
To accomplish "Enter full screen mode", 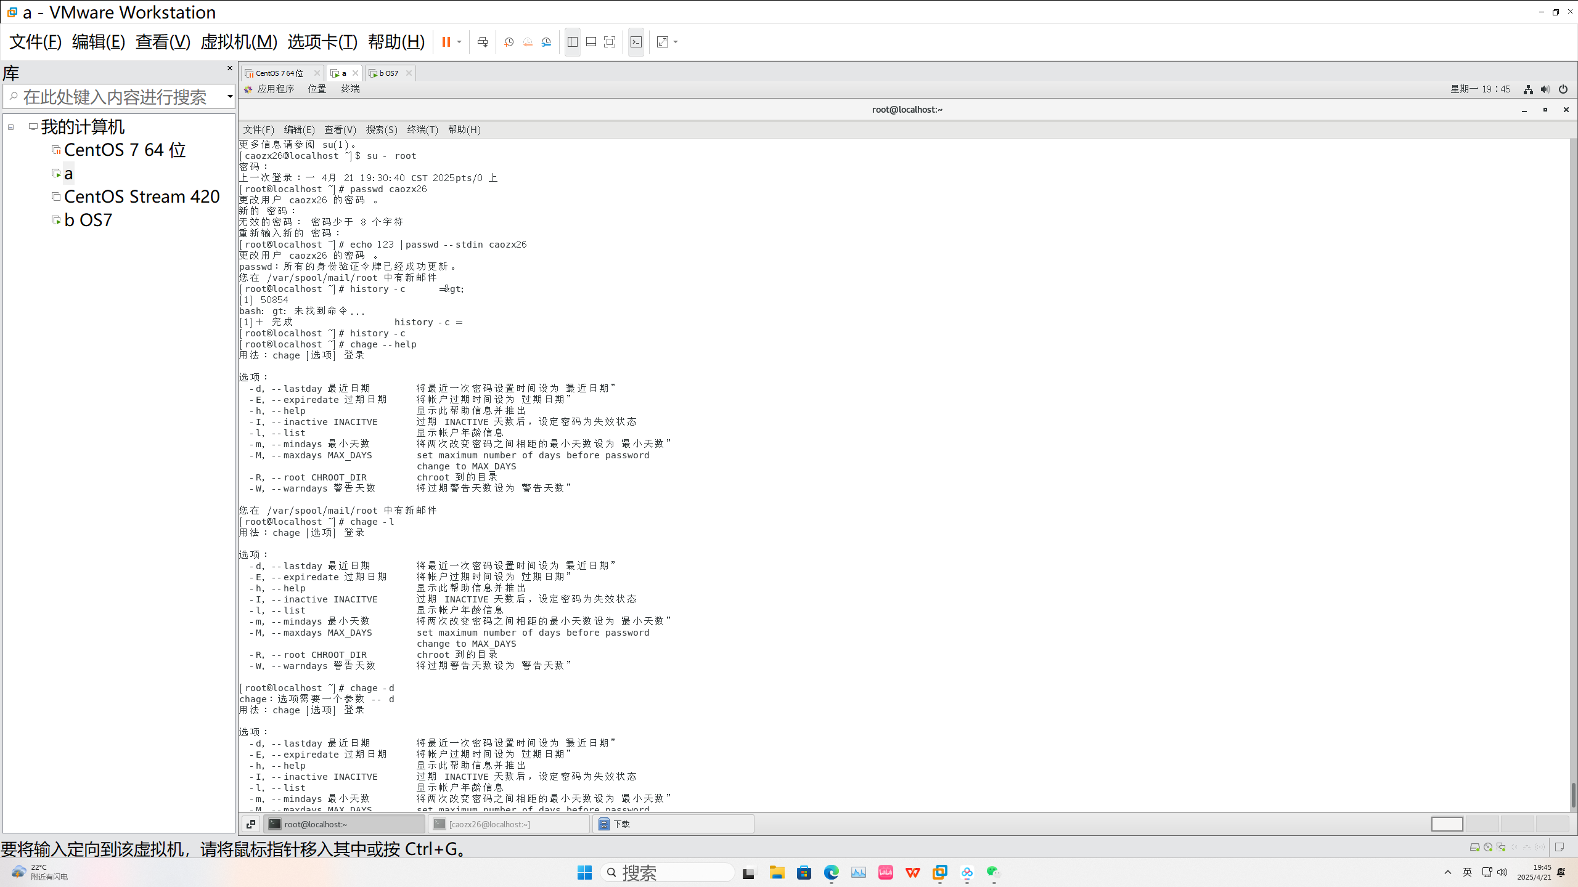I will (610, 42).
